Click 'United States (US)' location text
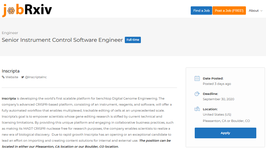Screen dimensions: 266x149 click(217, 115)
